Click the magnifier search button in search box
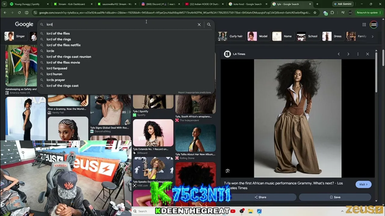The image size is (385, 216). pos(209,25)
